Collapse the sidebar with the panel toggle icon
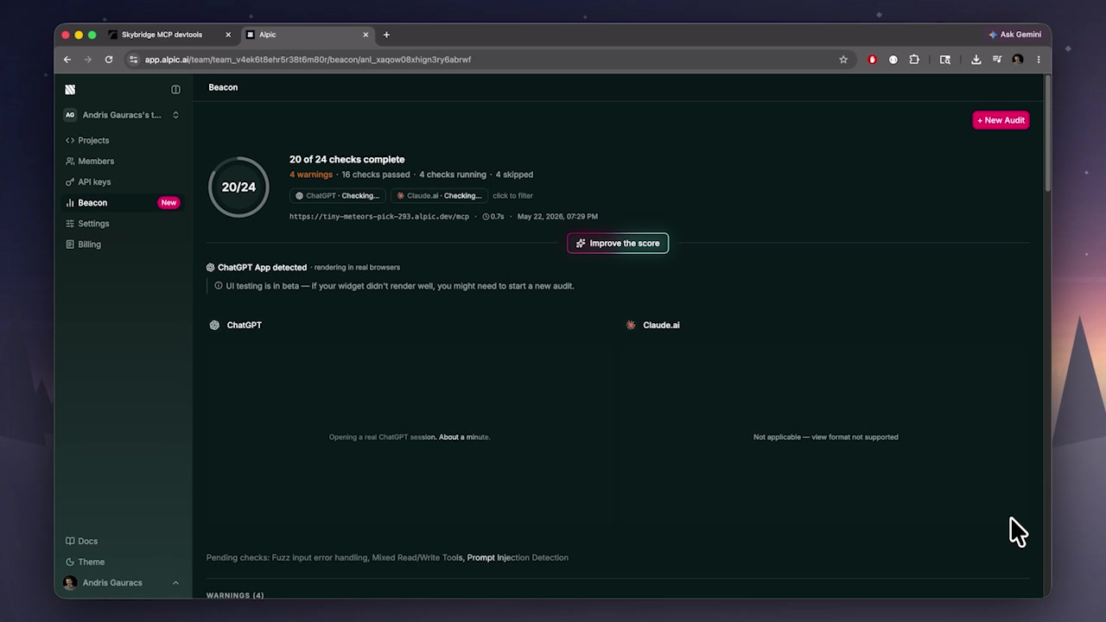1106x622 pixels. coord(175,89)
